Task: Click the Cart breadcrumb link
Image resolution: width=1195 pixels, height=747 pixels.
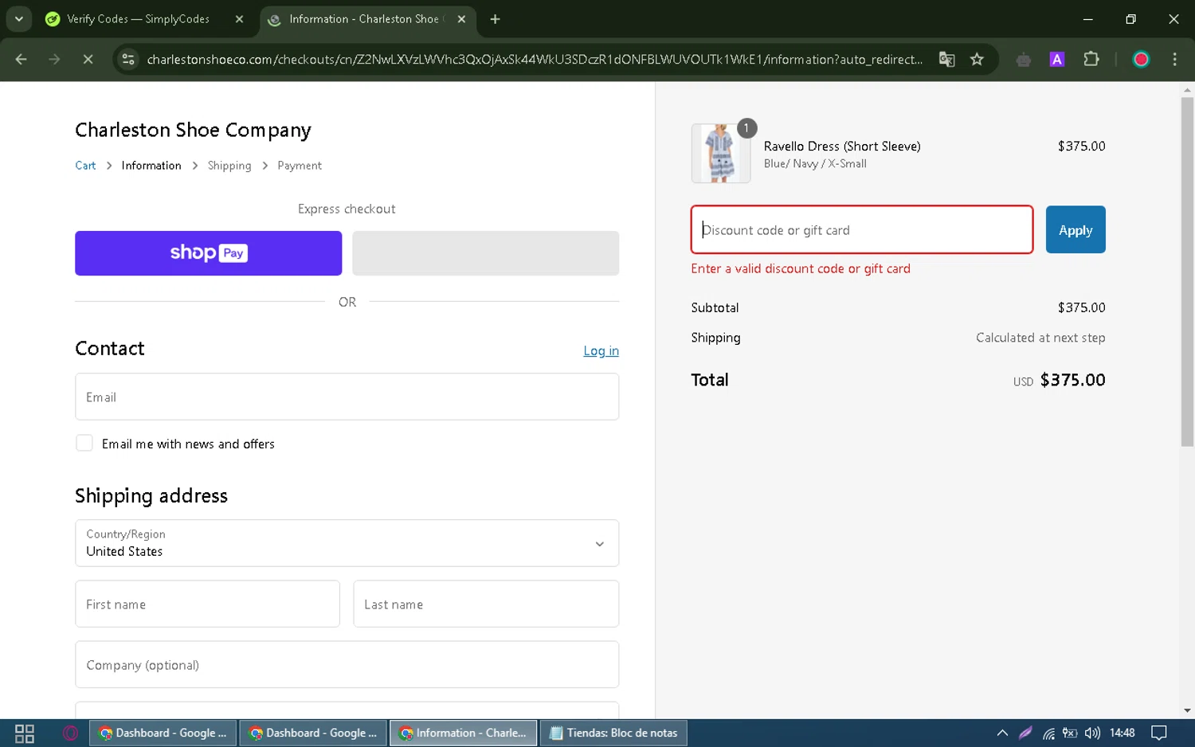Action: (85, 166)
